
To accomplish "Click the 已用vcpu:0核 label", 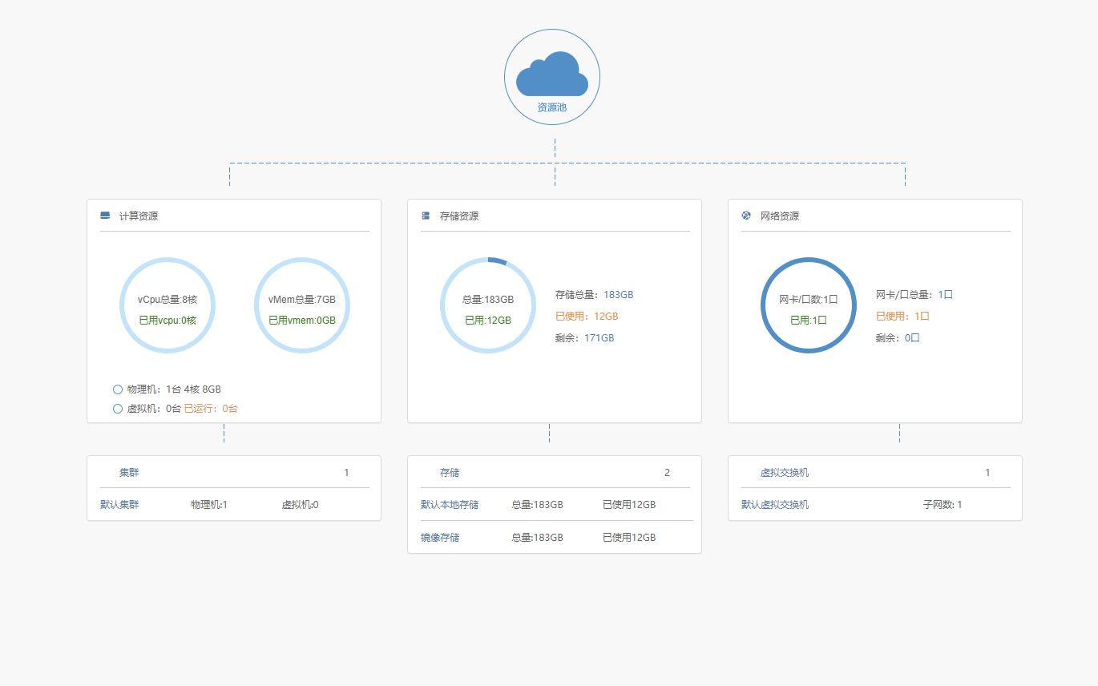I will tap(168, 320).
